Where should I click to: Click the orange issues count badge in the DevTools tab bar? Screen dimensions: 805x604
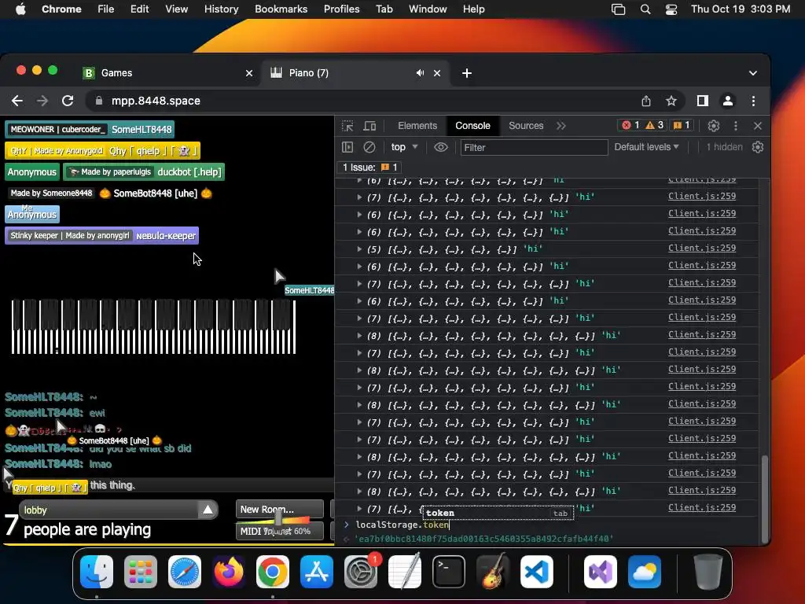point(682,125)
